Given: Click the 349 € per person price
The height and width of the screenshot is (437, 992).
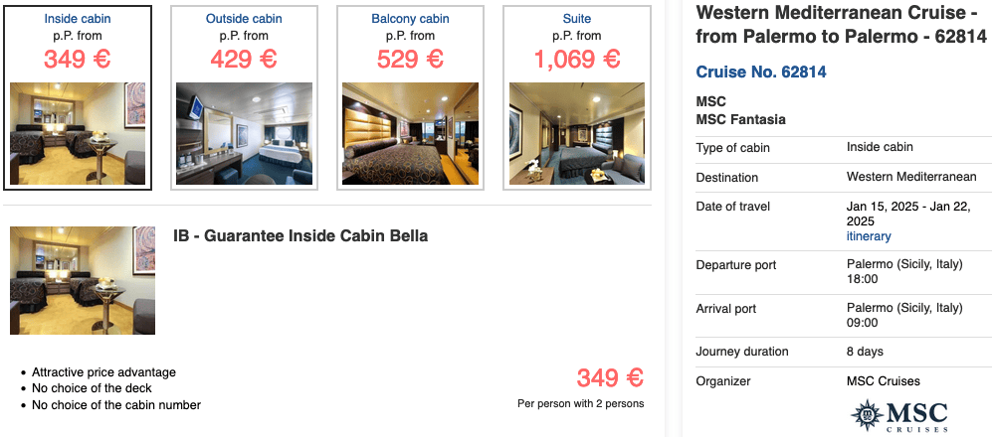Looking at the screenshot, I should point(610,378).
